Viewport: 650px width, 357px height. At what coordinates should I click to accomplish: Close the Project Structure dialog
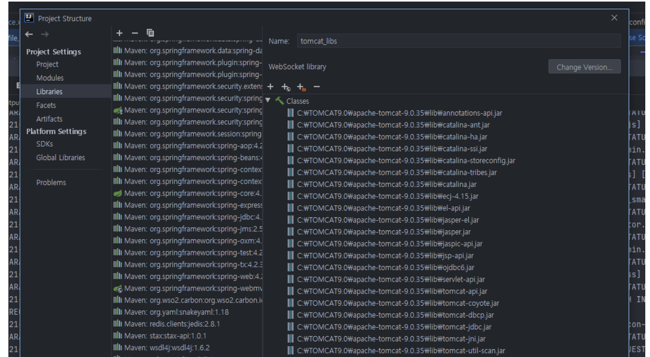click(x=614, y=18)
